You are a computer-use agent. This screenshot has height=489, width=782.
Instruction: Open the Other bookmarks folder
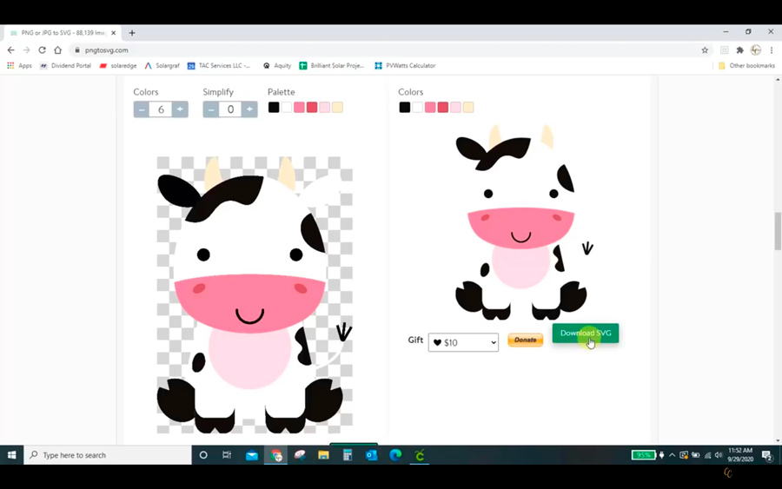pyautogui.click(x=746, y=65)
